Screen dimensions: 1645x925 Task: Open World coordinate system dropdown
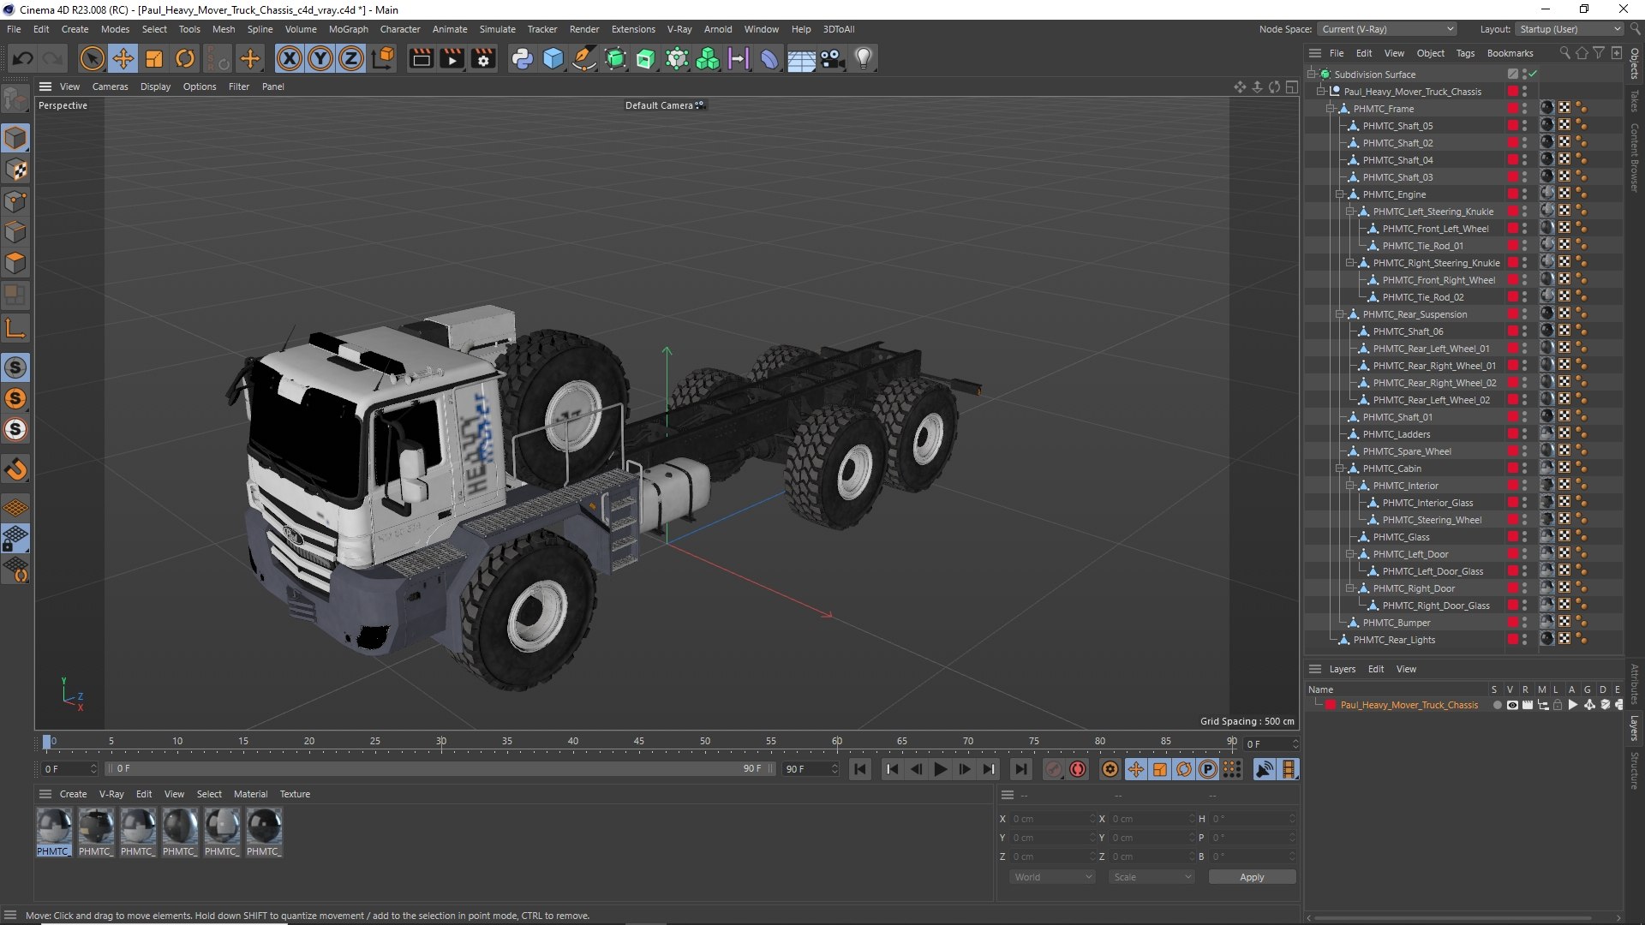tap(1052, 877)
